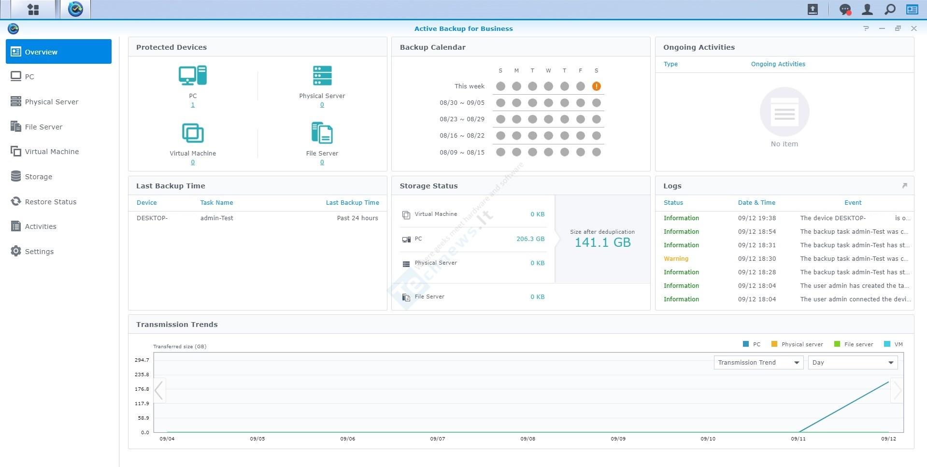Toggle the Physical server legend swatch

774,344
